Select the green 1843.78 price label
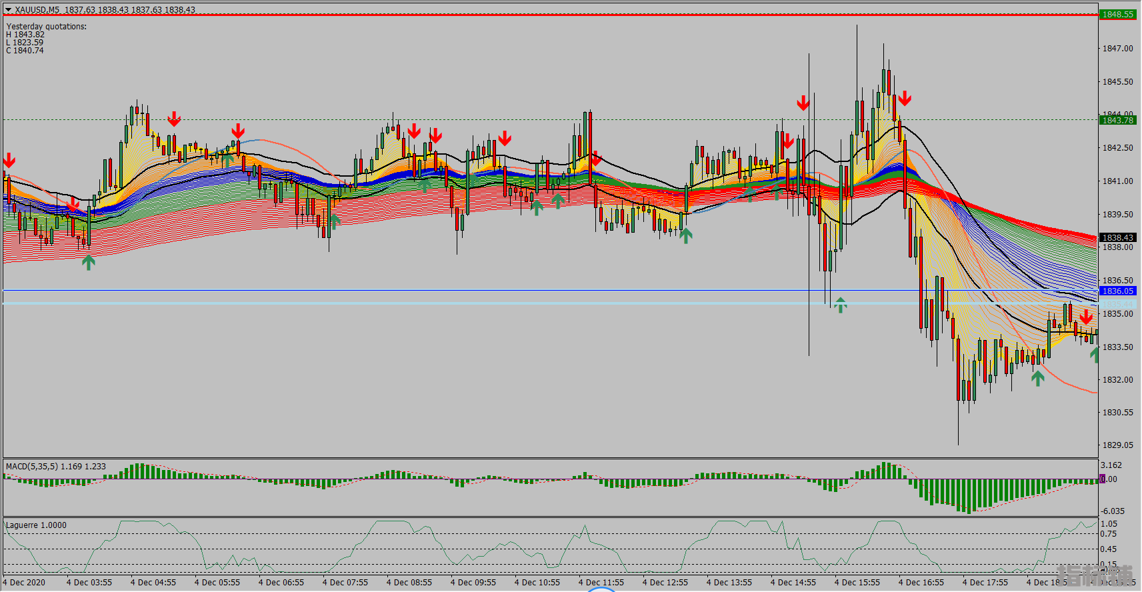The image size is (1142, 592). point(1117,120)
